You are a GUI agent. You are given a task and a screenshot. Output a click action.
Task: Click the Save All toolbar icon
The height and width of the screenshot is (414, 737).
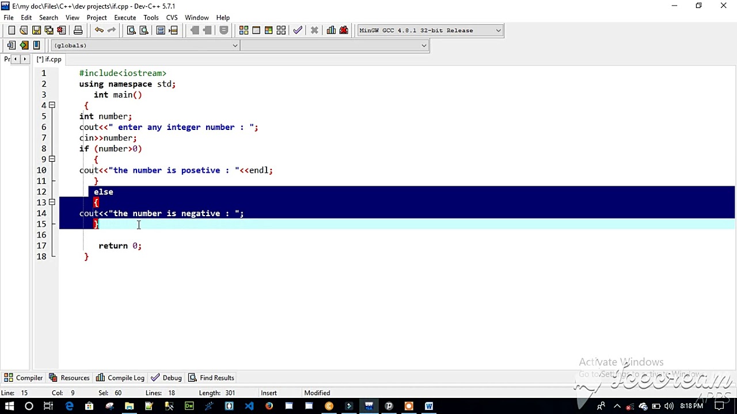click(x=49, y=30)
